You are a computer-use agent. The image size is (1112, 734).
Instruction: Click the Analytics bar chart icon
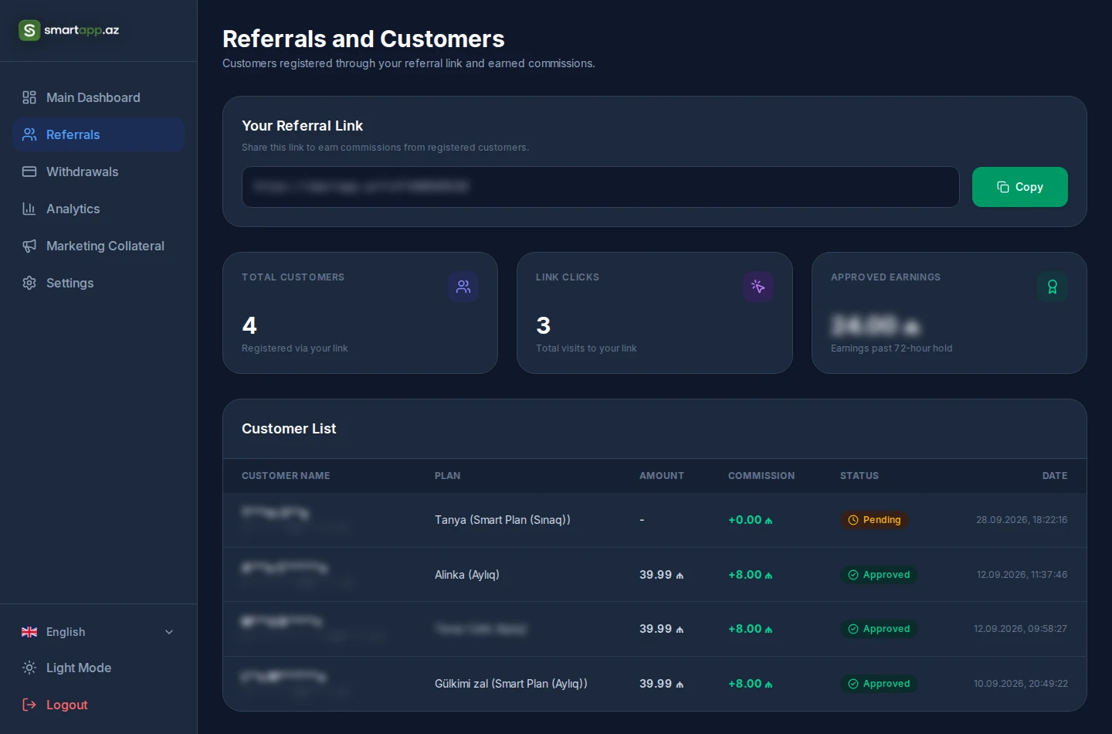pyautogui.click(x=29, y=209)
